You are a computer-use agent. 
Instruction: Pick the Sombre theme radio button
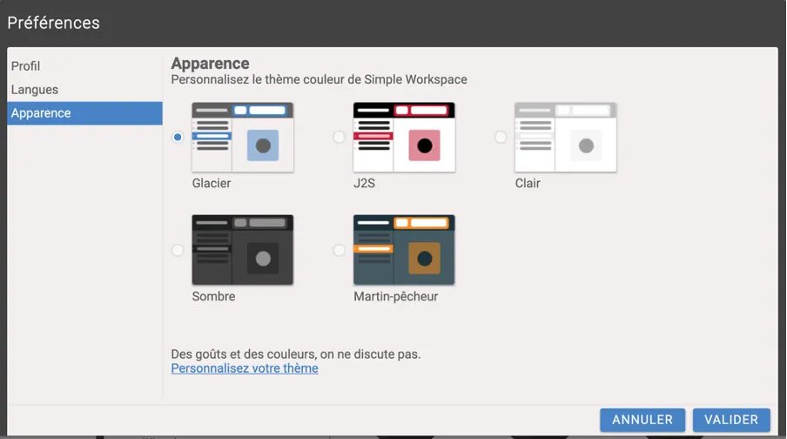tap(178, 250)
